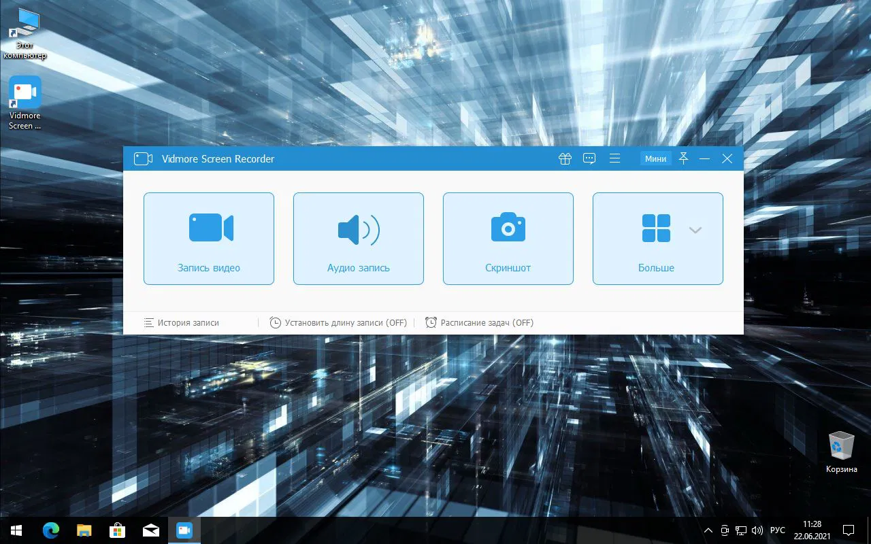Close the Vidmore Screen Recorder window
Image resolution: width=871 pixels, height=544 pixels.
tap(727, 158)
